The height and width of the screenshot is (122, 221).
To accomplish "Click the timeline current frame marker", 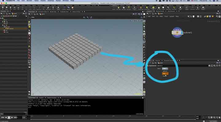I will pyautogui.click(x=32, y=116).
